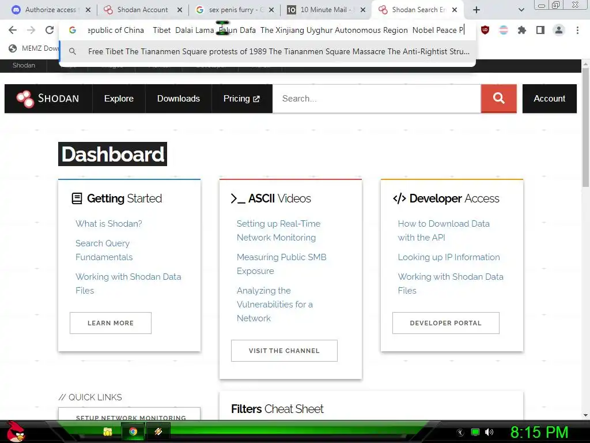Open Chrome's three-dot menu

(x=577, y=30)
